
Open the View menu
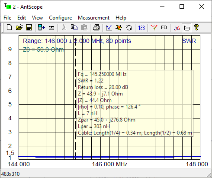37,18
